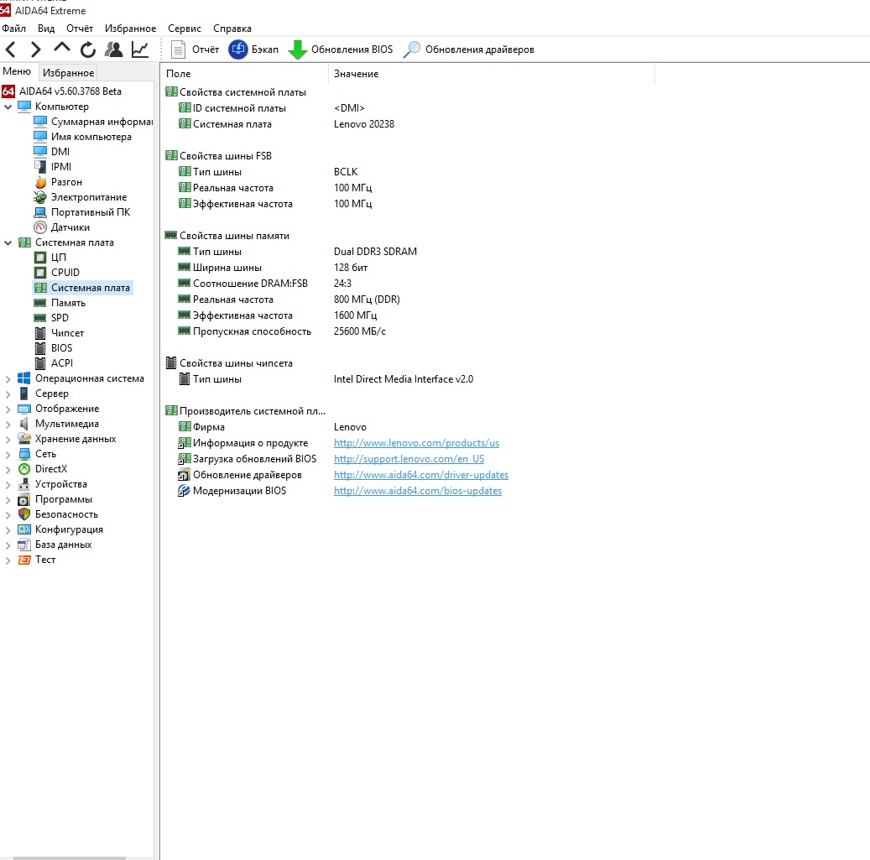870x860 pixels.
Task: Open the Отчёт menu in the menu bar
Action: 80,29
